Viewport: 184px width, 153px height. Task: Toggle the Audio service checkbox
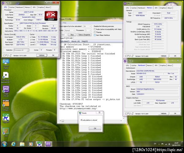pyautogui.click(x=95, y=29)
